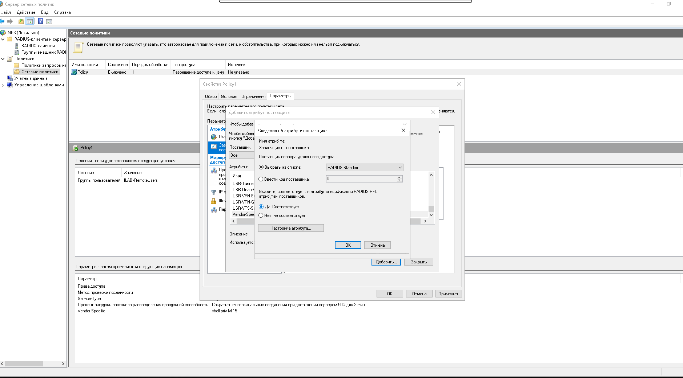Click the "Порядок обработки" column header
The height and width of the screenshot is (378, 683).
pyautogui.click(x=150, y=65)
